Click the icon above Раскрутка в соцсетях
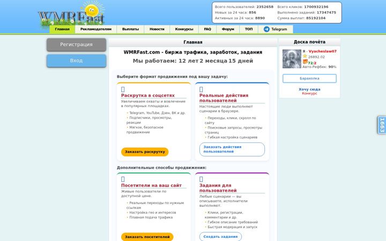386x241 pixels. pos(123,89)
